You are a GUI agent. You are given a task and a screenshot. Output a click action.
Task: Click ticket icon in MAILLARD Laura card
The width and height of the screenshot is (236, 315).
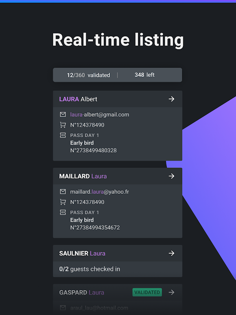(x=63, y=212)
